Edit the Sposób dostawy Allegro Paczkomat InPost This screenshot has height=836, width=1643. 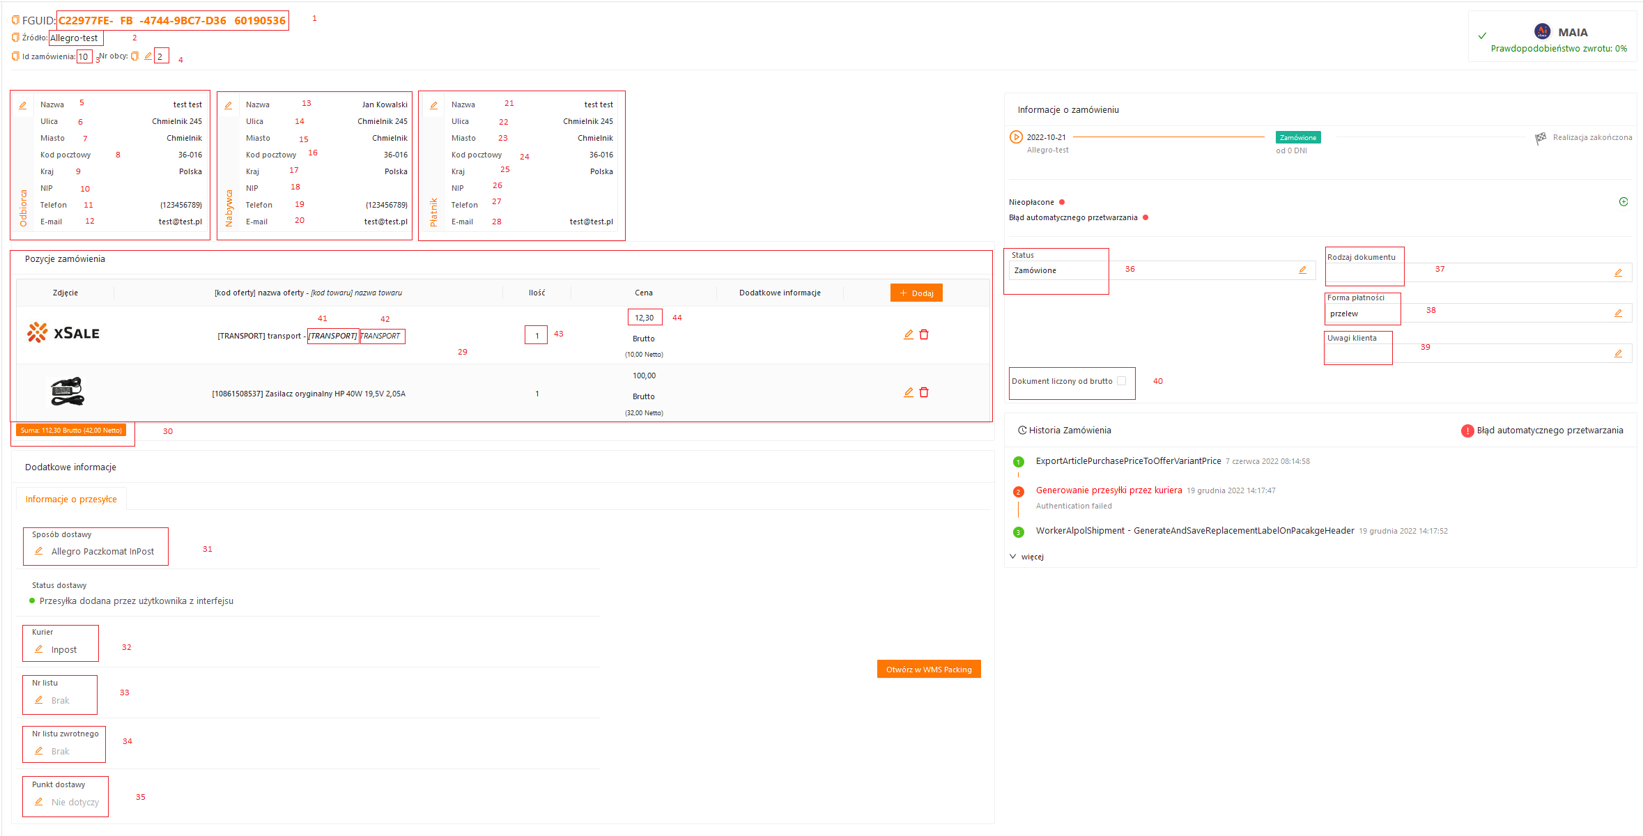pyautogui.click(x=39, y=551)
